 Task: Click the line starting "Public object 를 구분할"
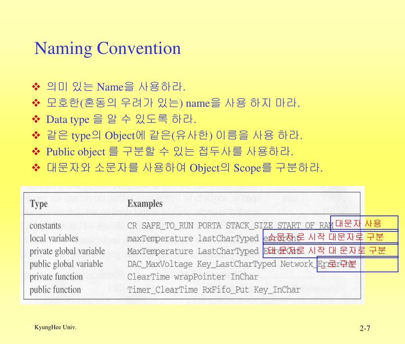[x=170, y=151]
